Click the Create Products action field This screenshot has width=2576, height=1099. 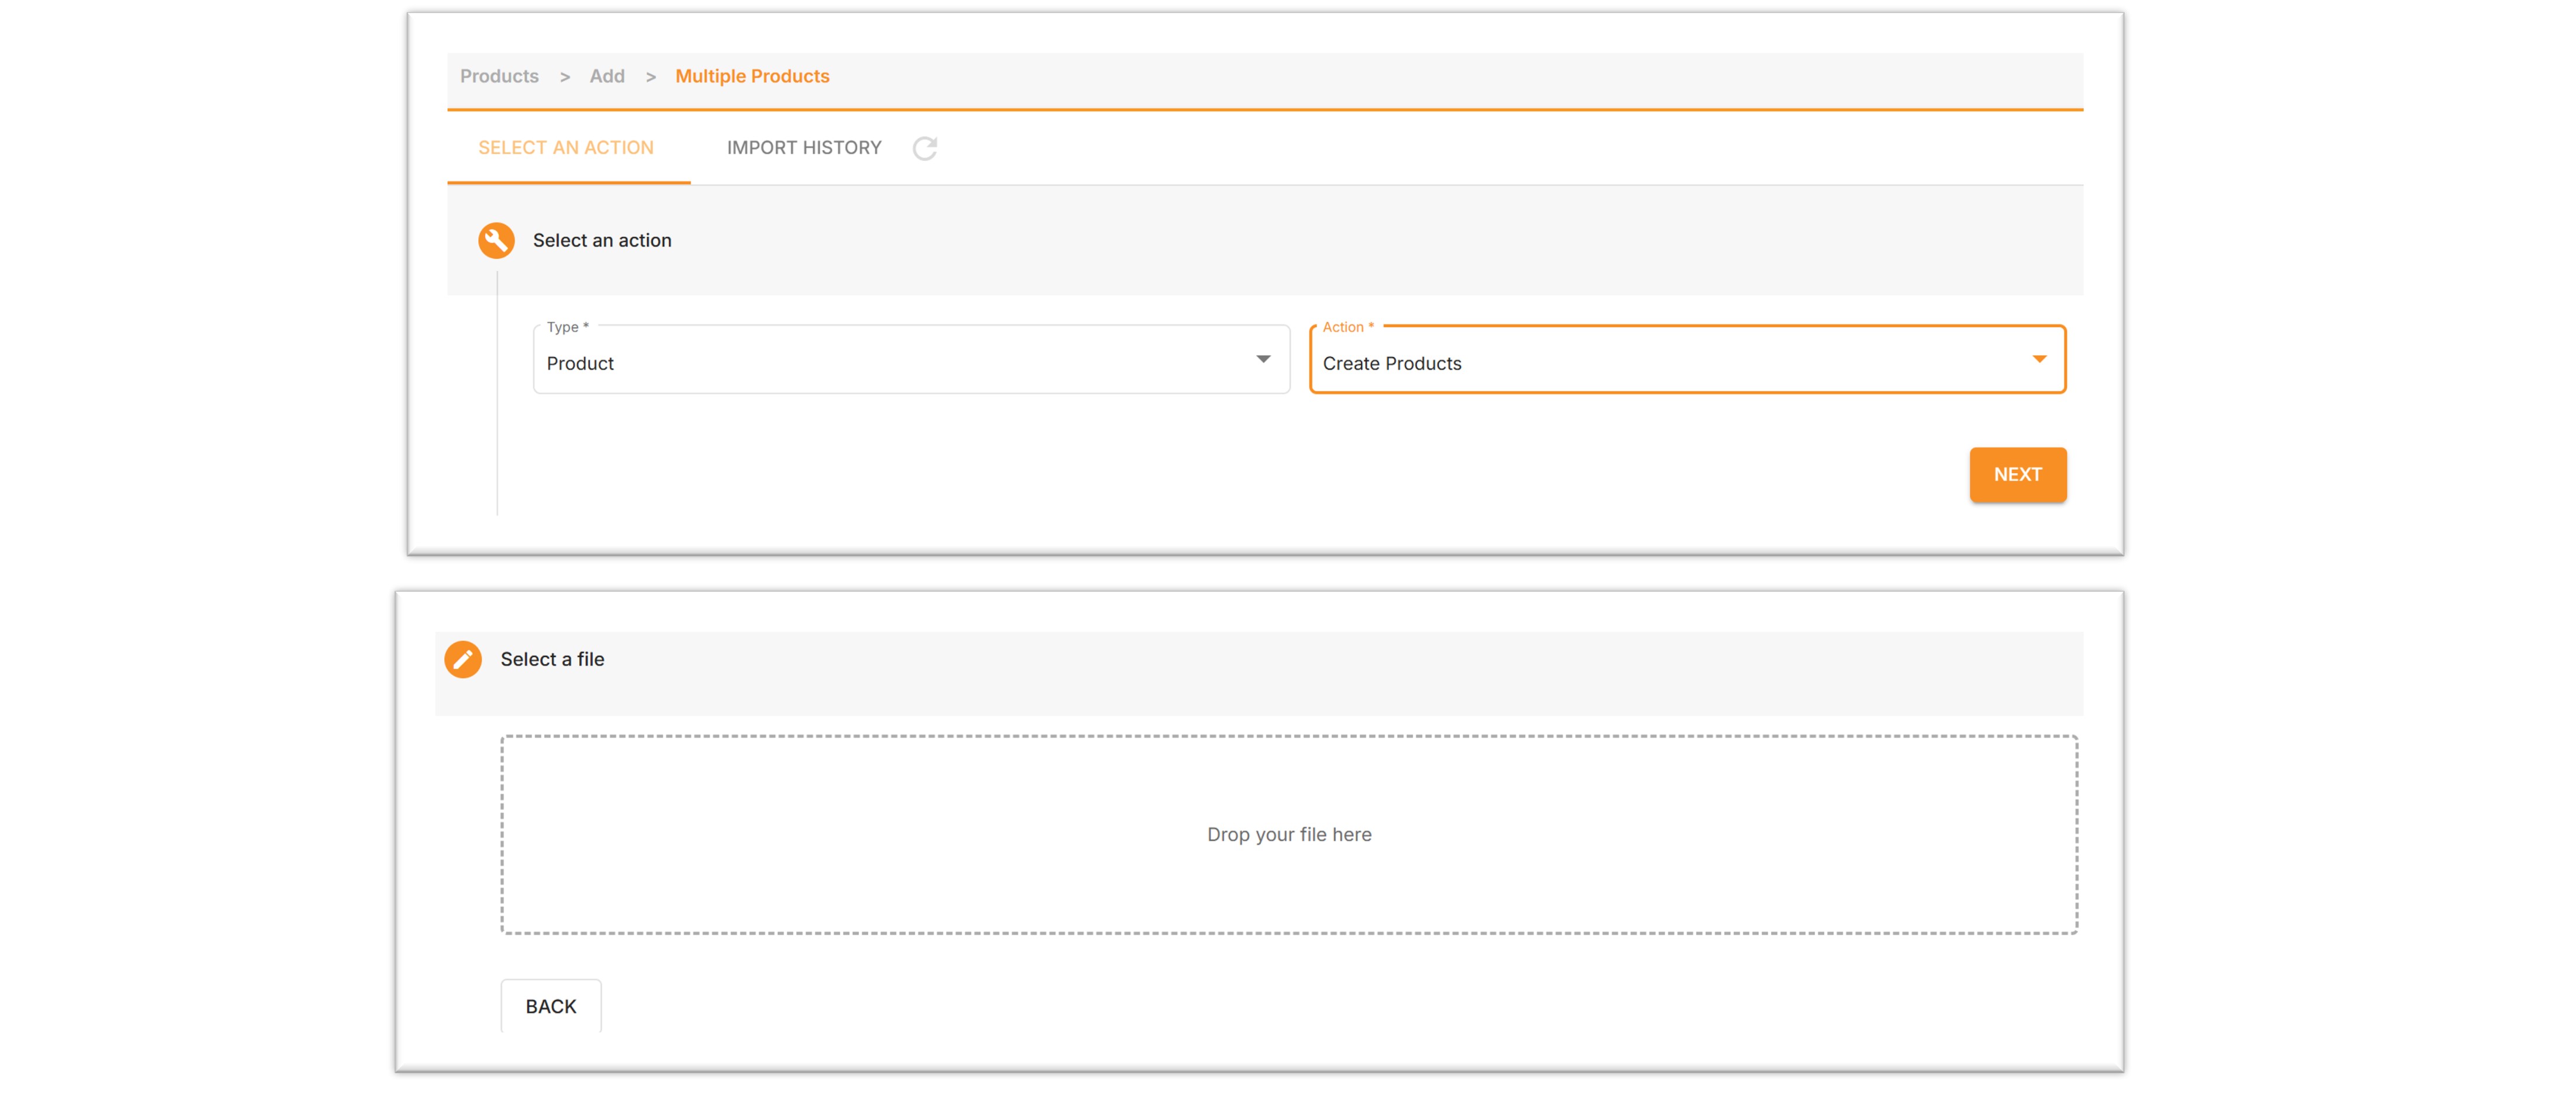1687,359
